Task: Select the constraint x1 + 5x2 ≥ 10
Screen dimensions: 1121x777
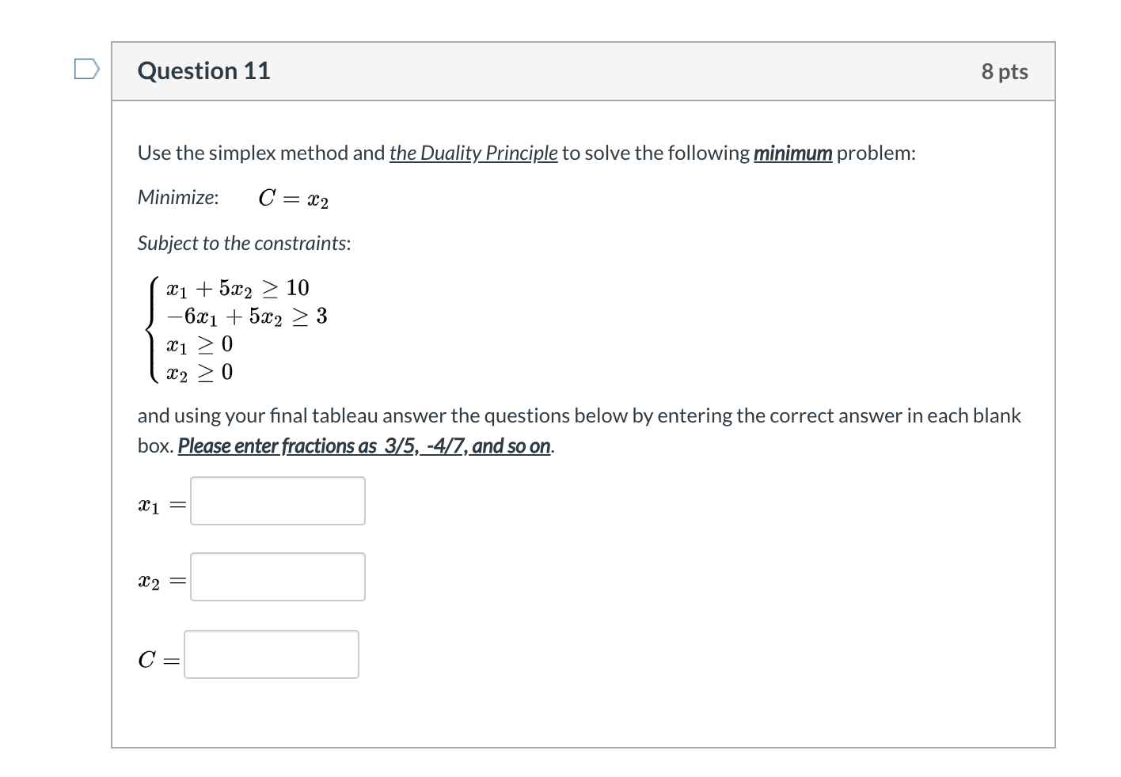Action: (x=237, y=288)
